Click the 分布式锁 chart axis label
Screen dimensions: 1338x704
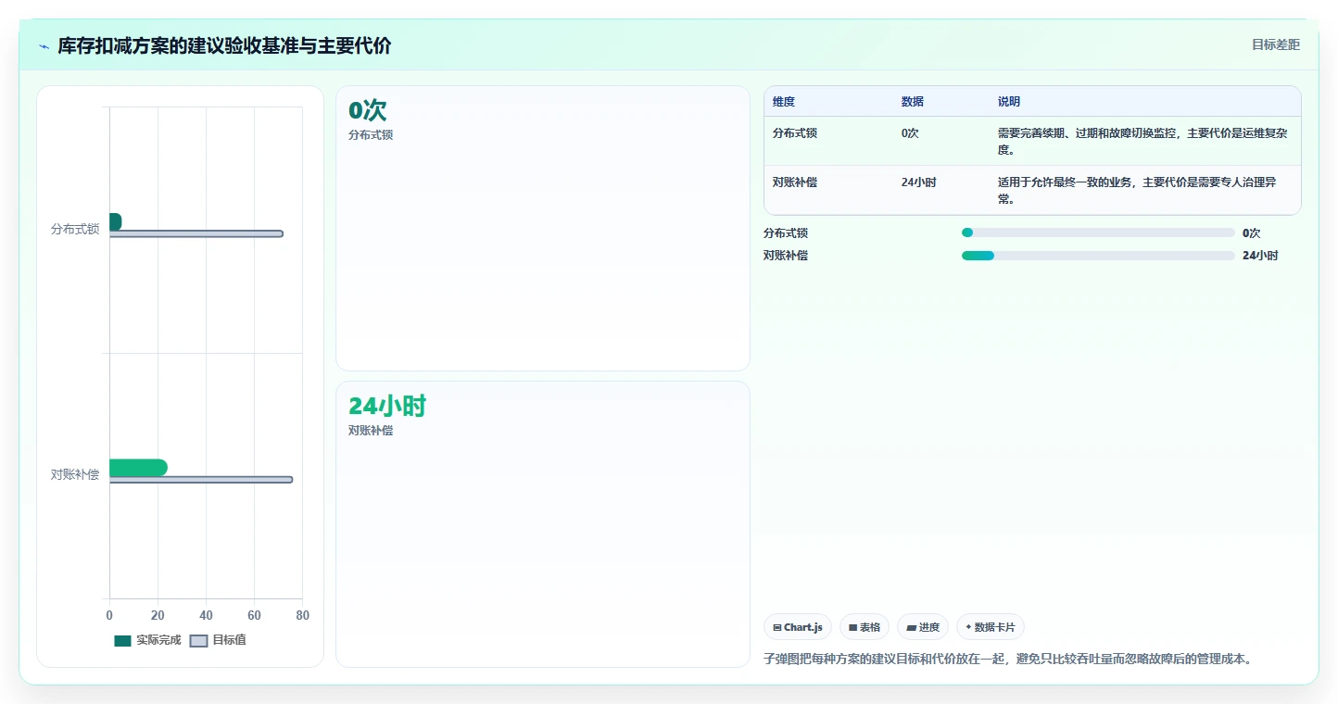point(75,229)
